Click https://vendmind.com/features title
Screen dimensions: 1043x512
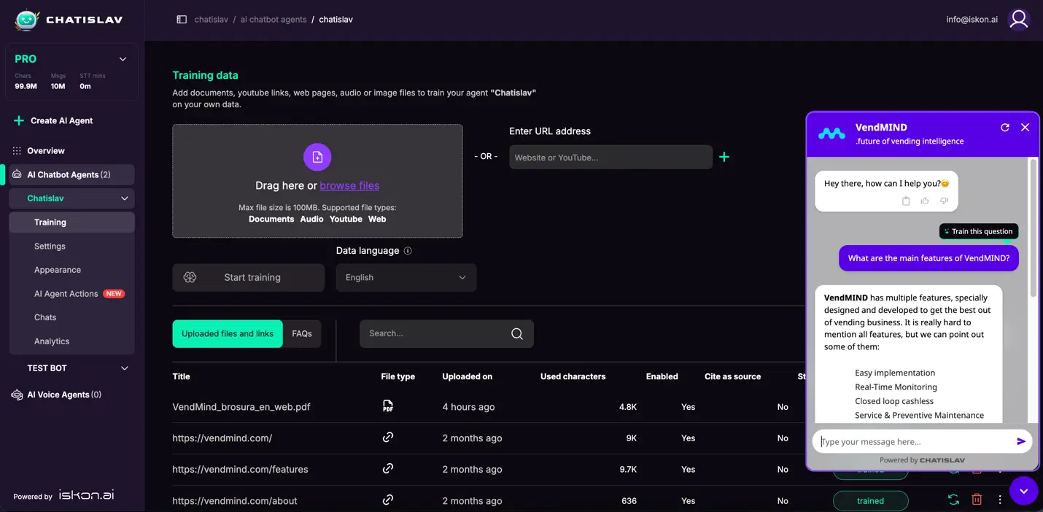pos(240,470)
